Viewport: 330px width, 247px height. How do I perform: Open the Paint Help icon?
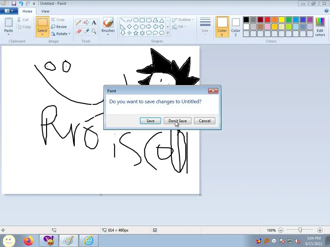pyautogui.click(x=326, y=11)
